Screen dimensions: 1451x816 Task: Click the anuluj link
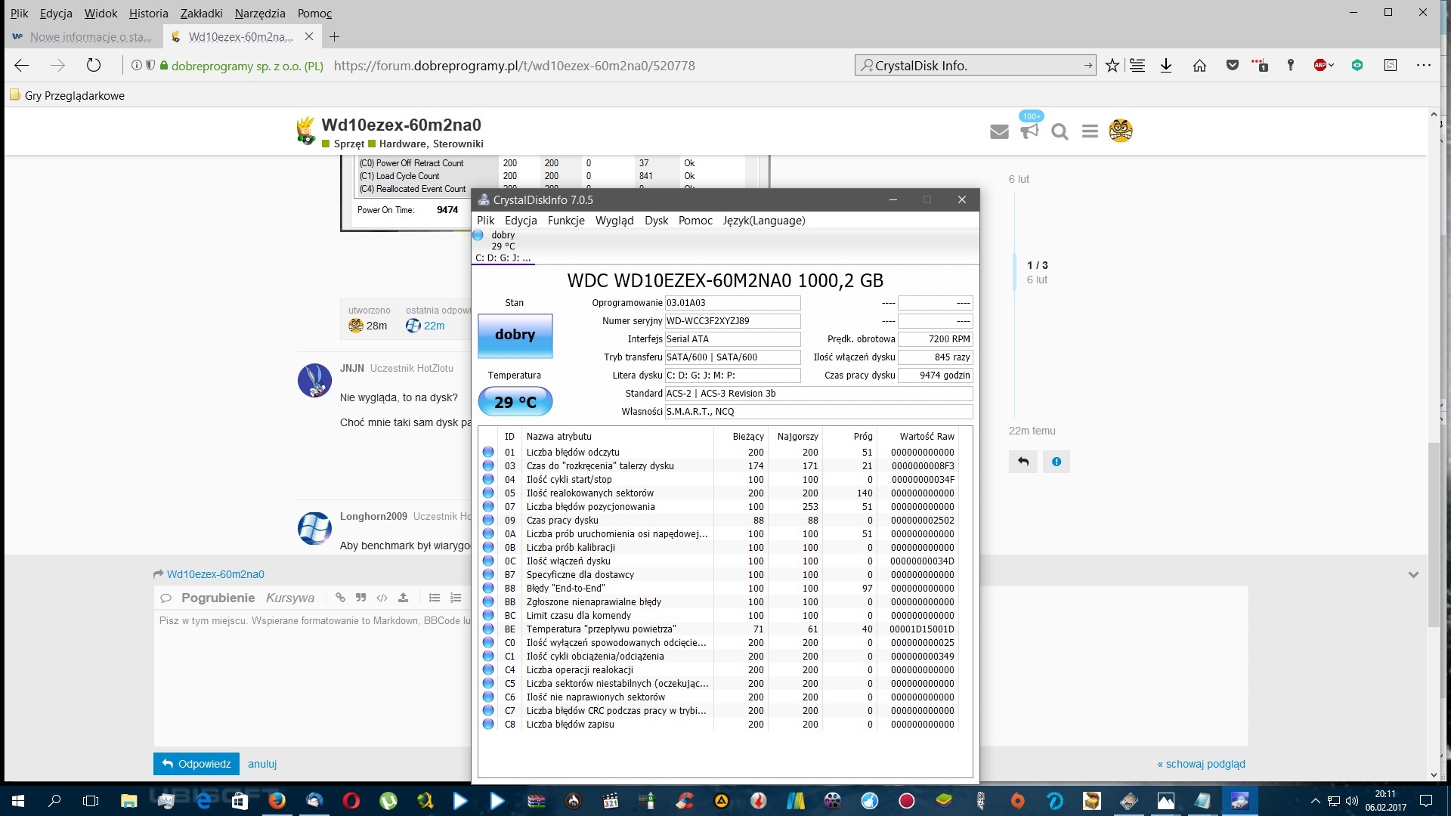coord(262,764)
